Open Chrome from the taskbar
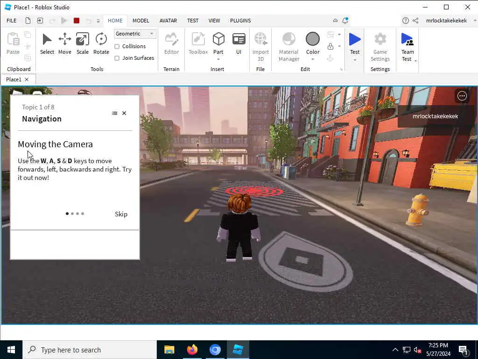 215,350
